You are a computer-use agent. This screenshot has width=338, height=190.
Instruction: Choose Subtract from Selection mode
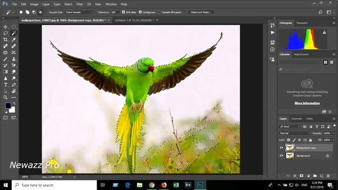34,12
